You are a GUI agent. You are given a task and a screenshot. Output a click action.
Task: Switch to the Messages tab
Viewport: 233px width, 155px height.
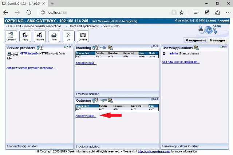coord(218,40)
